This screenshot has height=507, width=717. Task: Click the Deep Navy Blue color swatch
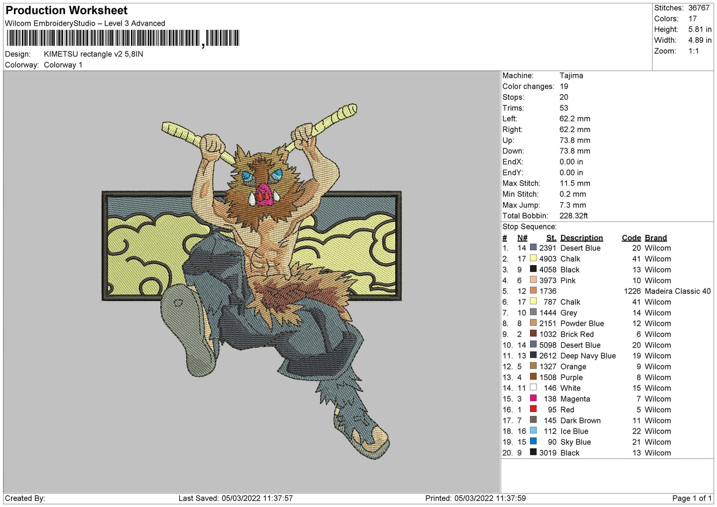(x=533, y=355)
